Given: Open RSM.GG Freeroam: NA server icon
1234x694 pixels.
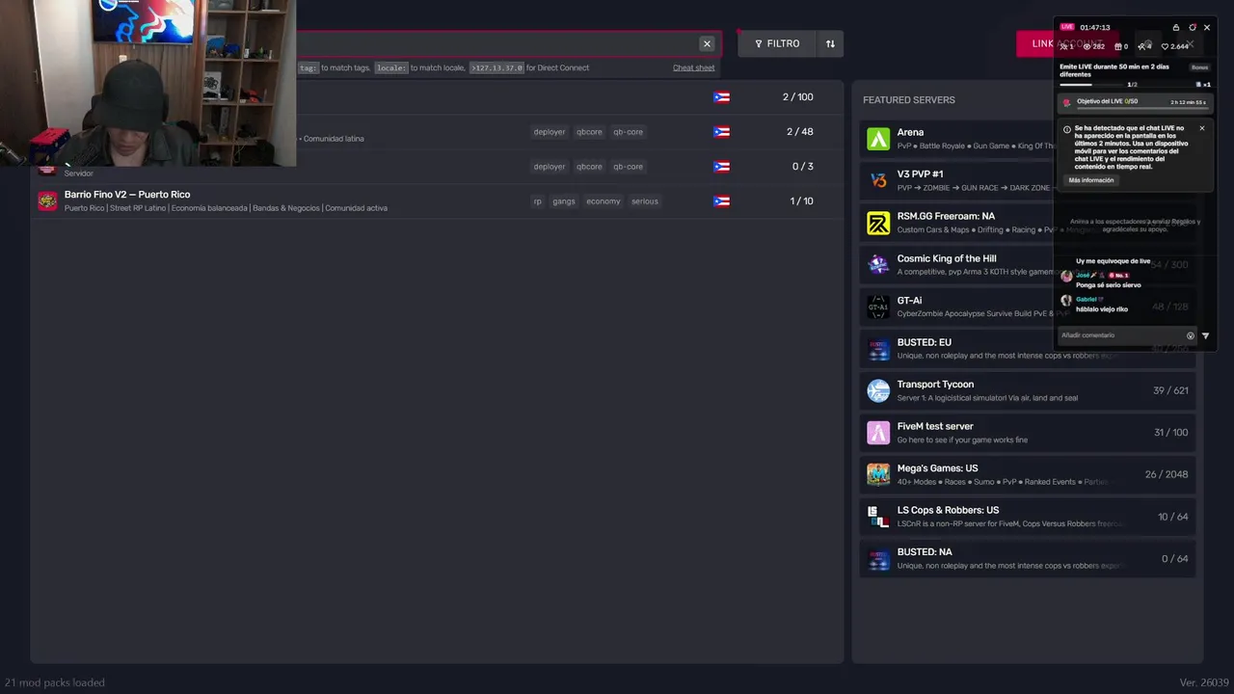Looking at the screenshot, I should tap(878, 223).
